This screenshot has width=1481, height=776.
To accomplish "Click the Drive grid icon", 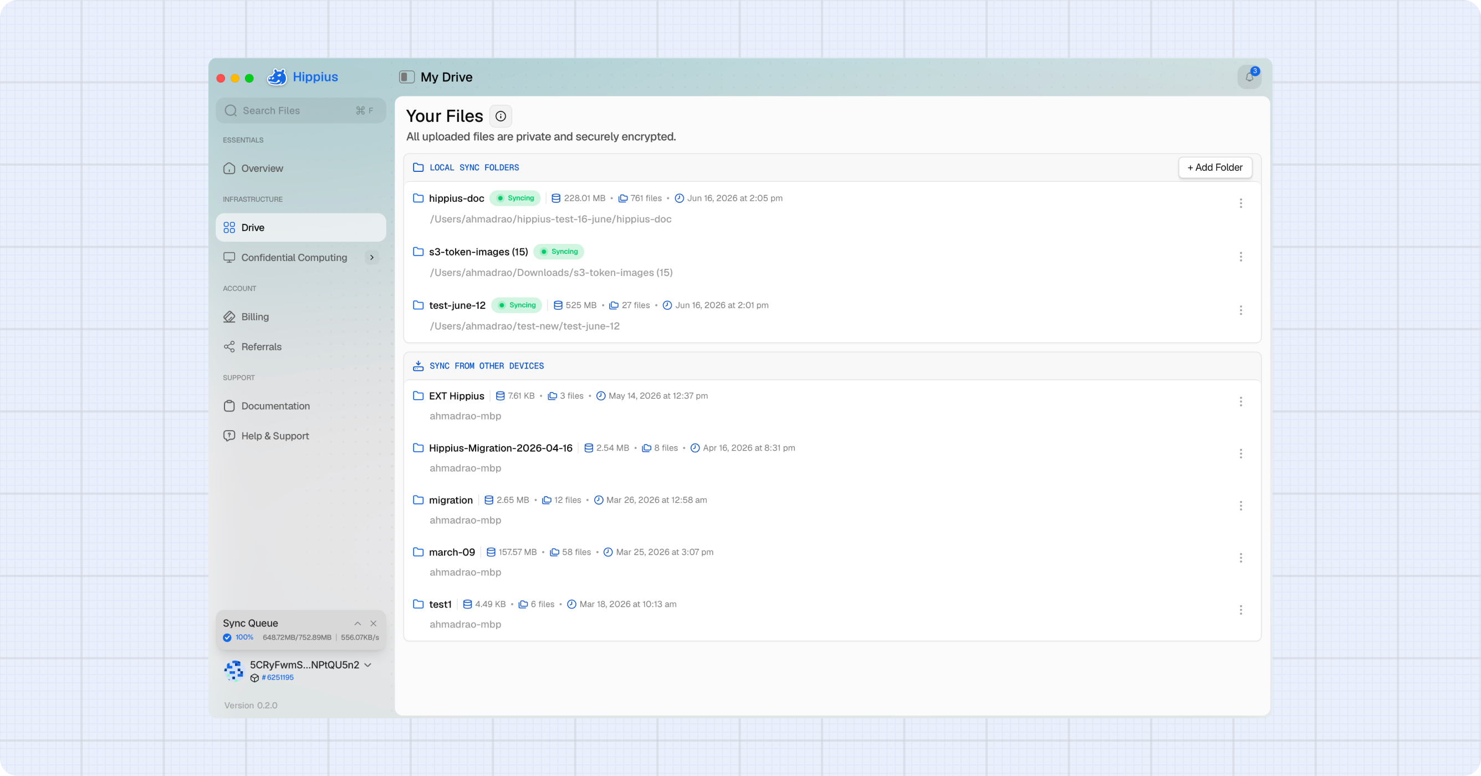I will click(x=229, y=228).
